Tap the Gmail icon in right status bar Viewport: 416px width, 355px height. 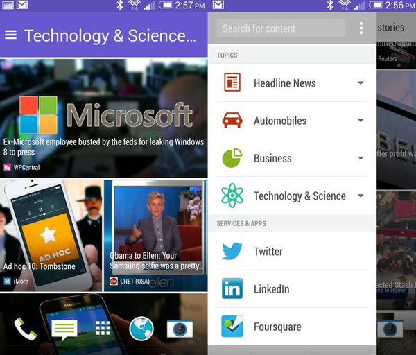(218, 5)
